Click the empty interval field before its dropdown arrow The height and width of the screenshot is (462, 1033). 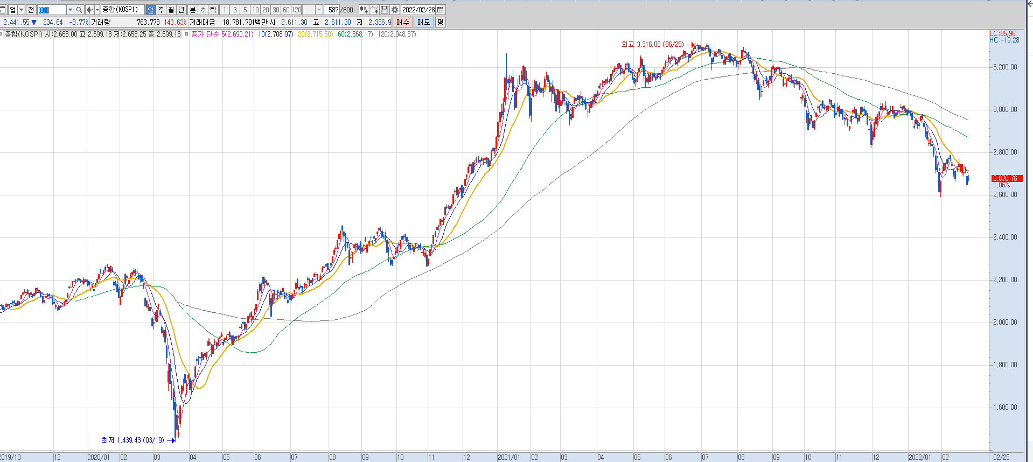point(309,10)
